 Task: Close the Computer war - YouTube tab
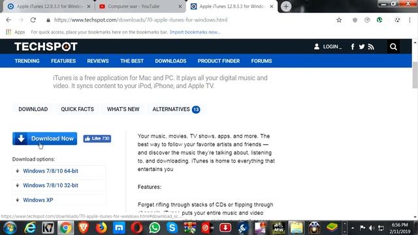(x=180, y=6)
